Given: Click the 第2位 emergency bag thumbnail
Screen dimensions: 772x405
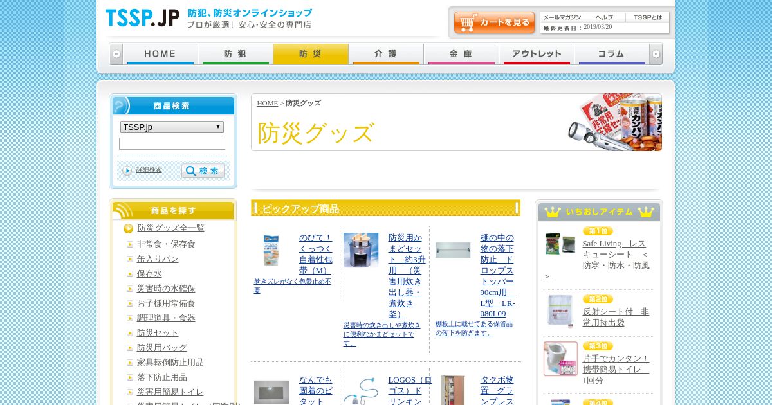Looking at the screenshot, I should coord(559,311).
